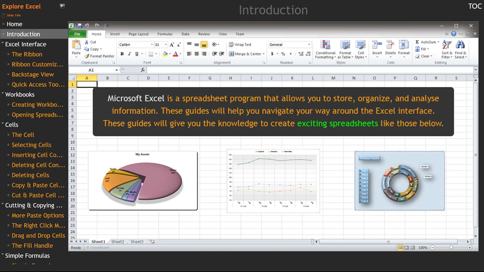Apply Italic formatting
484x272 pixels.
[x=129, y=54]
